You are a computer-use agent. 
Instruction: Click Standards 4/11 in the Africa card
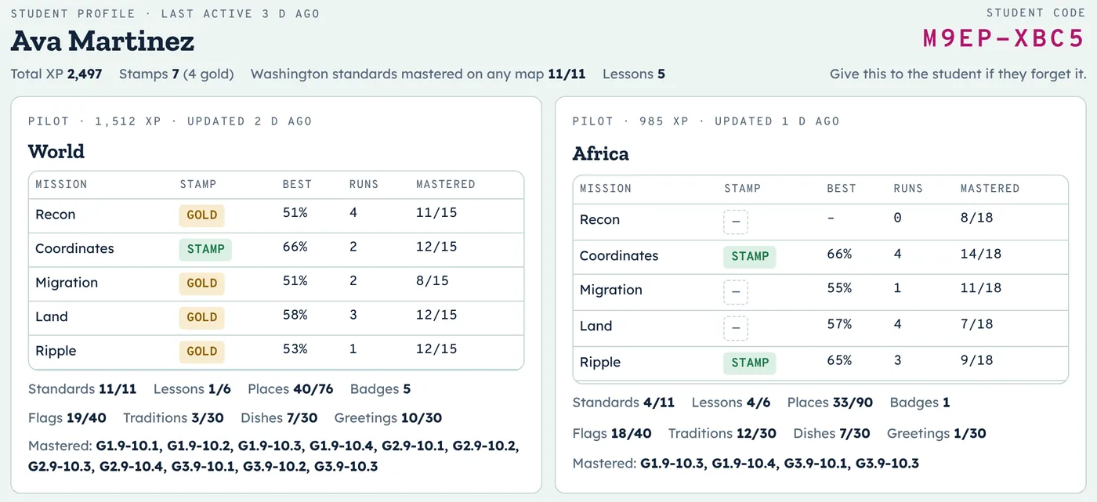[x=624, y=403]
